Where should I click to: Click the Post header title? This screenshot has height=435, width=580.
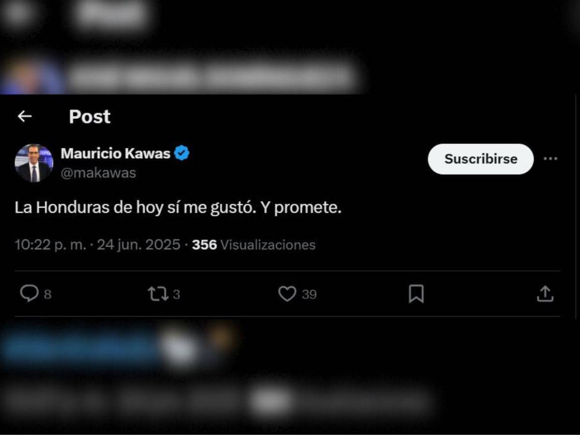pyautogui.click(x=90, y=116)
